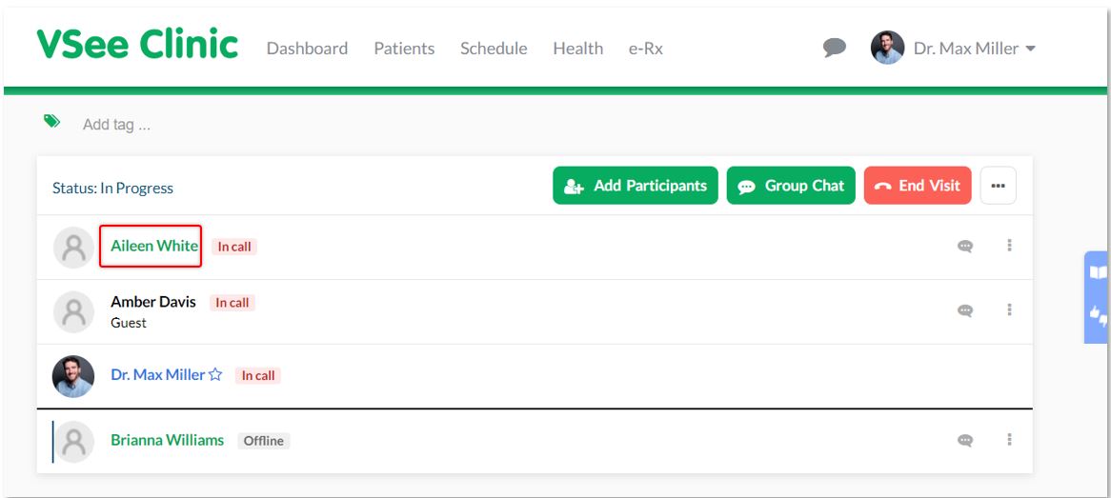Open the e-Rx menu item
The width and height of the screenshot is (1111, 498).
(x=645, y=49)
